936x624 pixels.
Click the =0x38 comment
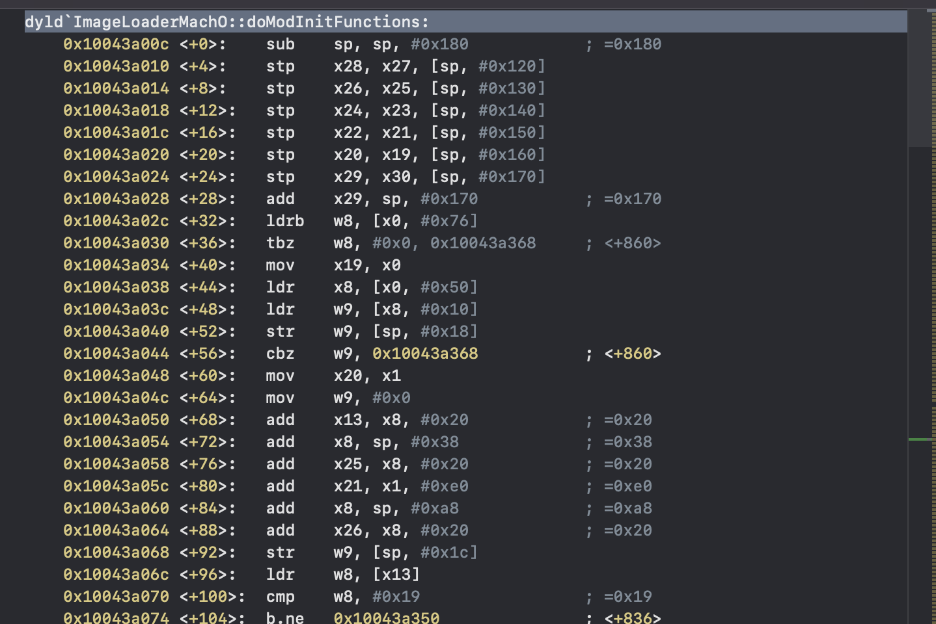[628, 442]
